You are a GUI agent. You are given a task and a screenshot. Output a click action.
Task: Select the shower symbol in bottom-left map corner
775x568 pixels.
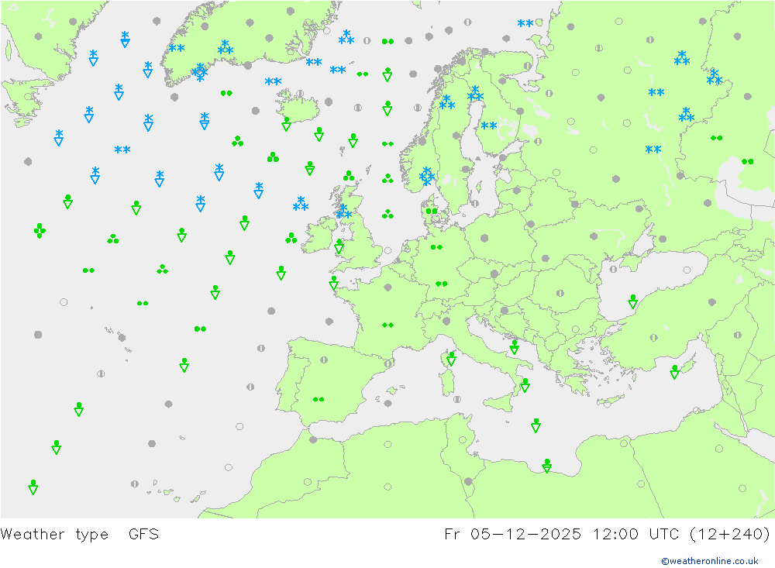pyautogui.click(x=33, y=487)
